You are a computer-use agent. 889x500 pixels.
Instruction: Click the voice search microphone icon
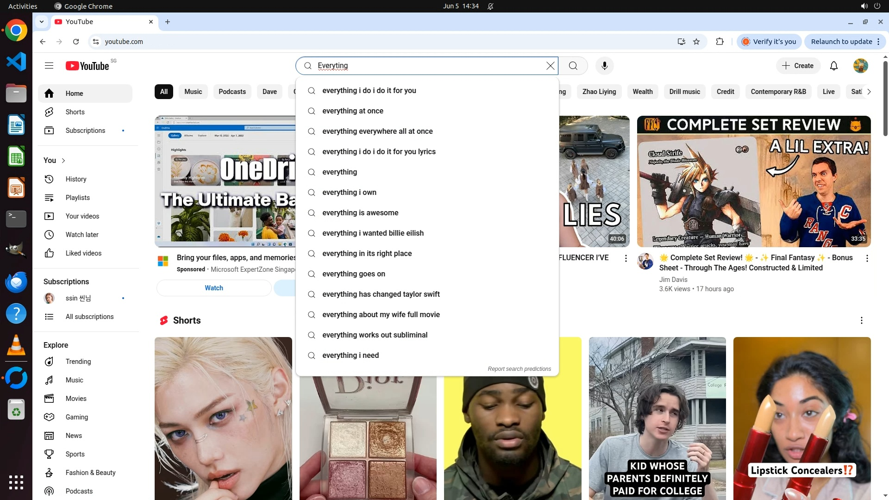[604, 66]
